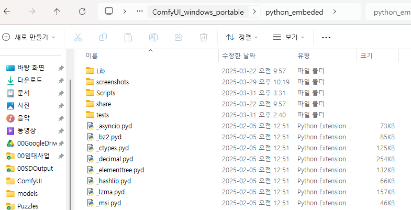Click the Cut scissors icon
The width and height of the screenshot is (411, 210).
point(78,37)
